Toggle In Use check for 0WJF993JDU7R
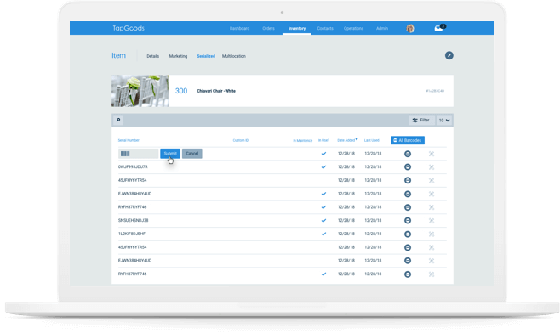 pyautogui.click(x=323, y=166)
